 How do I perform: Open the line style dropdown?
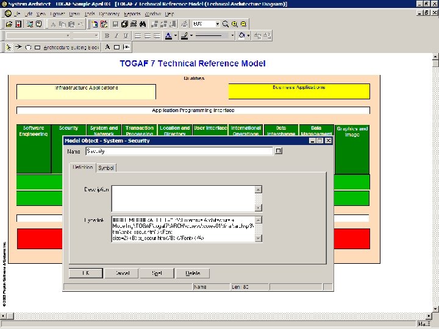point(232,36)
